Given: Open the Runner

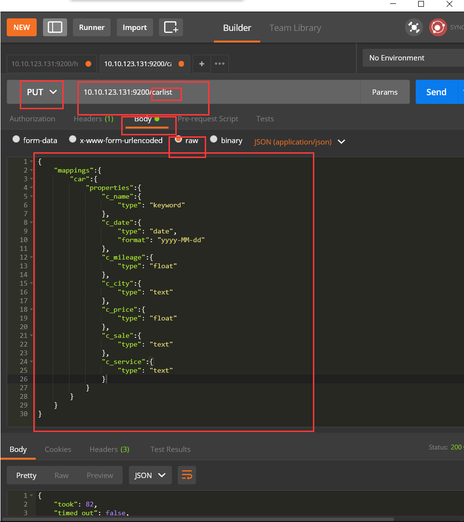Looking at the screenshot, I should (x=92, y=27).
